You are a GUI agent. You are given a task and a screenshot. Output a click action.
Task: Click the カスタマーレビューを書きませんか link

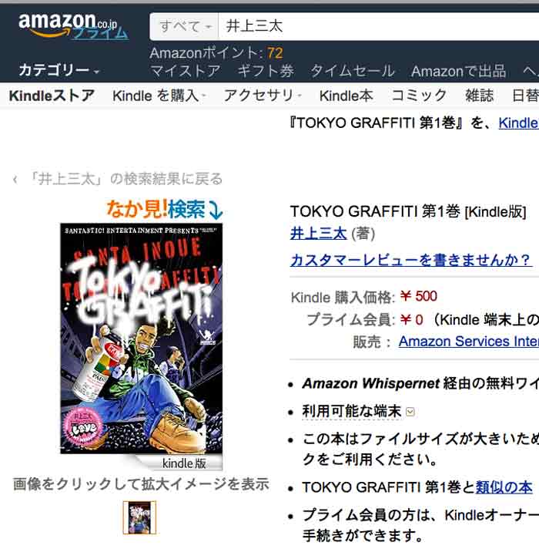411,261
